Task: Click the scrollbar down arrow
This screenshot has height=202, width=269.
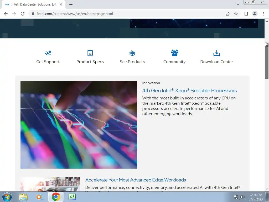Action: [267, 189]
